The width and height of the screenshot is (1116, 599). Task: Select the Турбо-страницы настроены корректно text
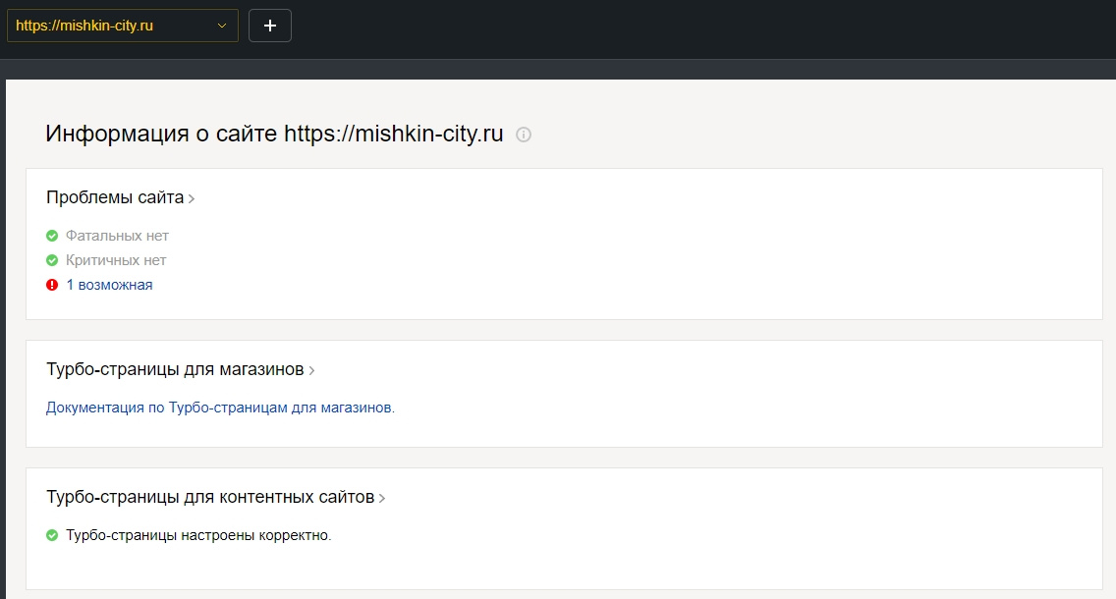tap(198, 535)
